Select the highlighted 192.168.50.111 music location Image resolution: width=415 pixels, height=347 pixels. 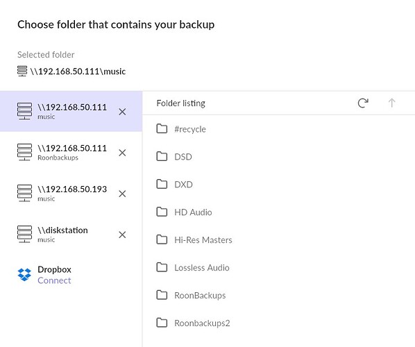pyautogui.click(x=71, y=112)
